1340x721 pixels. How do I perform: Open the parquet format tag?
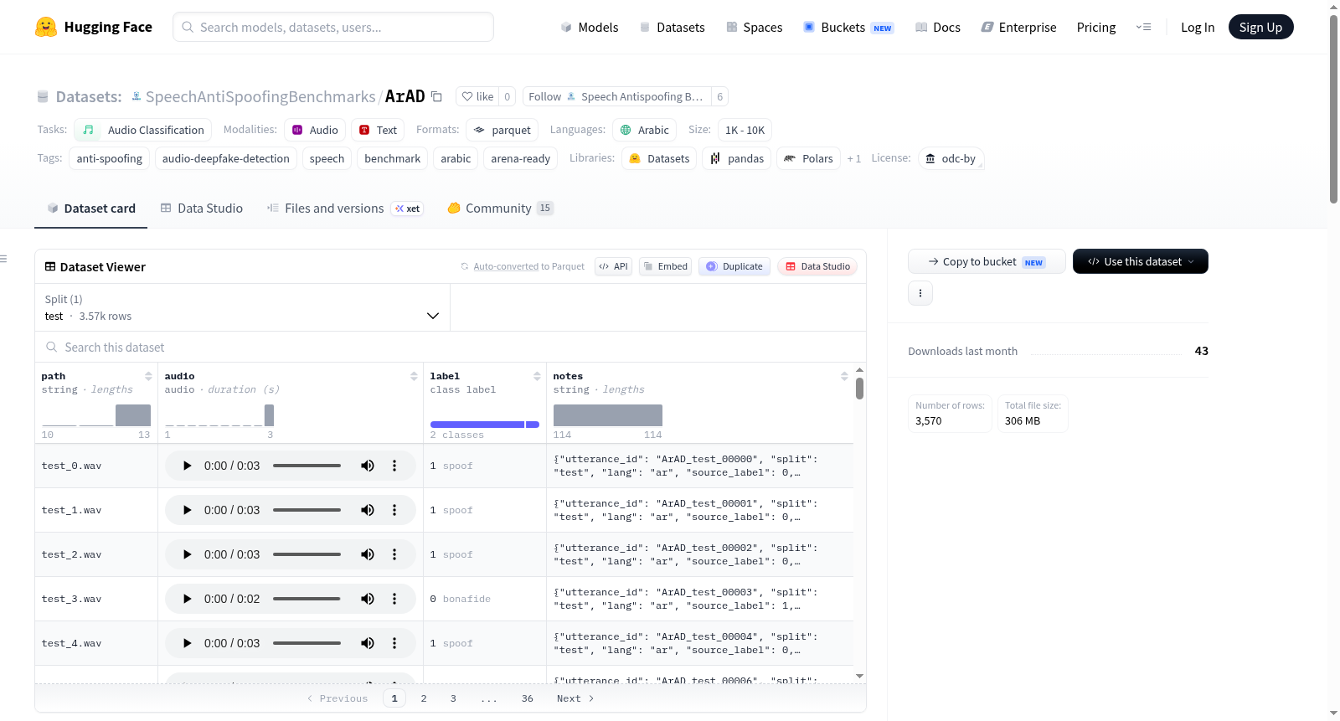[x=502, y=130]
